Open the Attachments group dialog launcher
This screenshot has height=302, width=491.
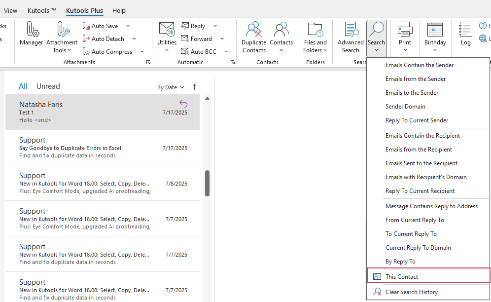(x=148, y=62)
